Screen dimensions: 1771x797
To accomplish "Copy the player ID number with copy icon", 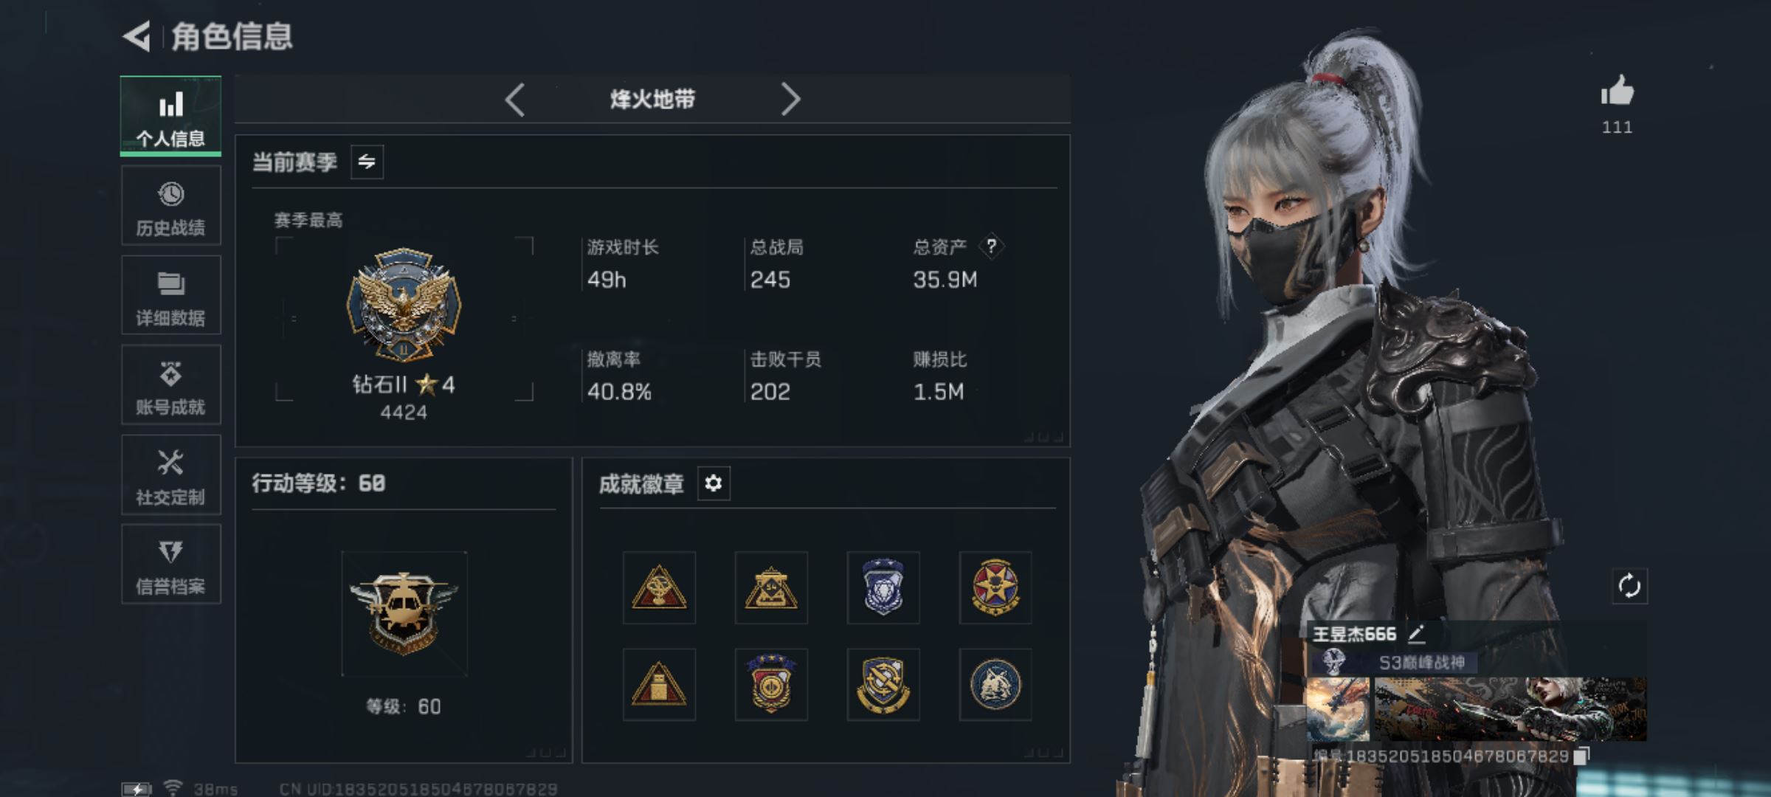I will pyautogui.click(x=1581, y=756).
